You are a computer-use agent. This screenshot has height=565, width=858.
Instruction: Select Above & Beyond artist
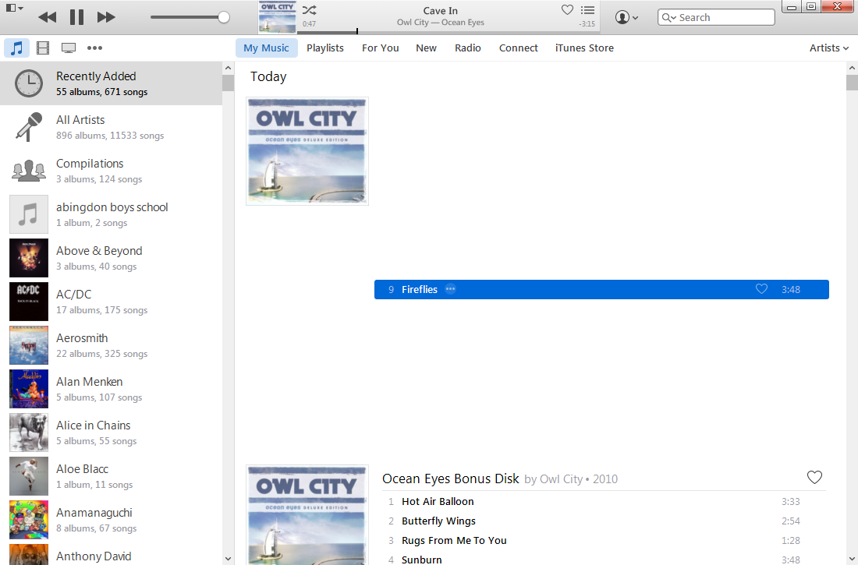point(111,258)
